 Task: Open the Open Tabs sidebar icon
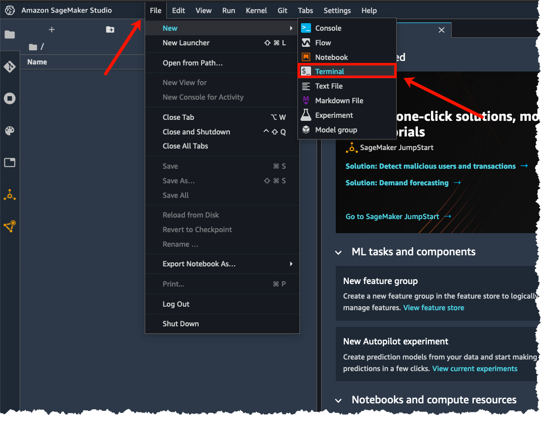pos(10,163)
